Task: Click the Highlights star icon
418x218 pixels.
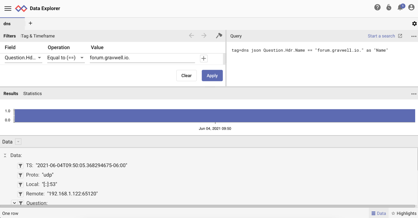Action: [x=393, y=214]
